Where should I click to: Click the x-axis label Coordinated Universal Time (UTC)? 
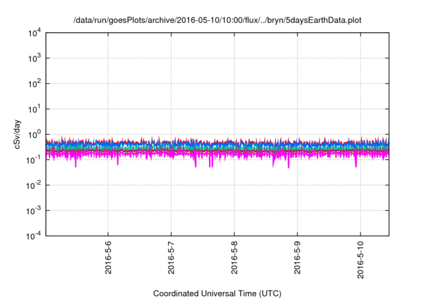(x=217, y=294)
